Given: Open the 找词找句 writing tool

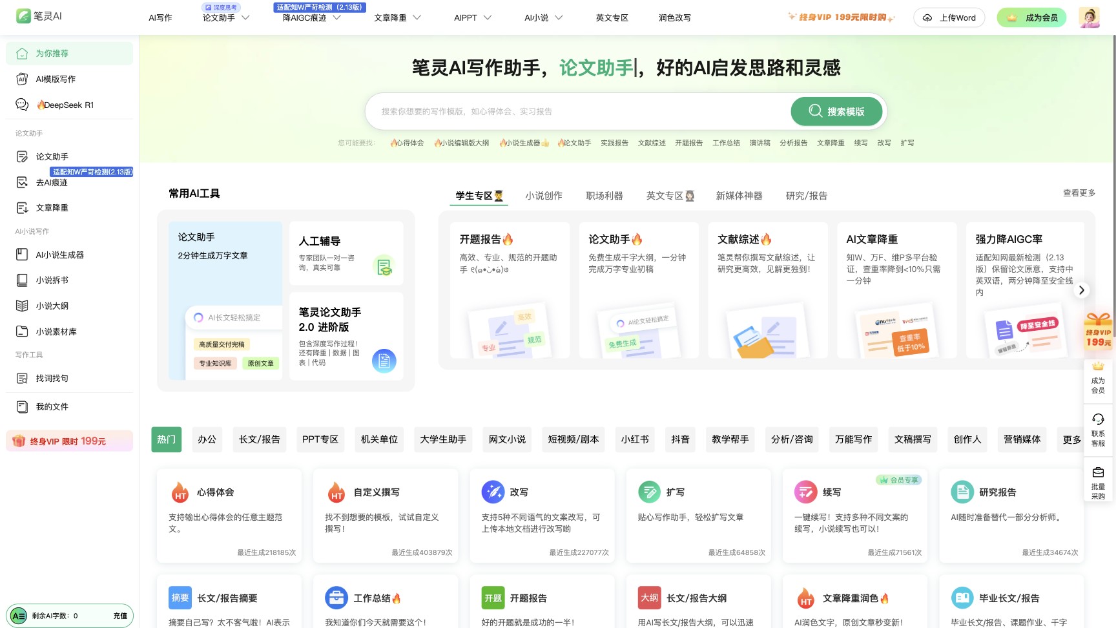Looking at the screenshot, I should (52, 378).
